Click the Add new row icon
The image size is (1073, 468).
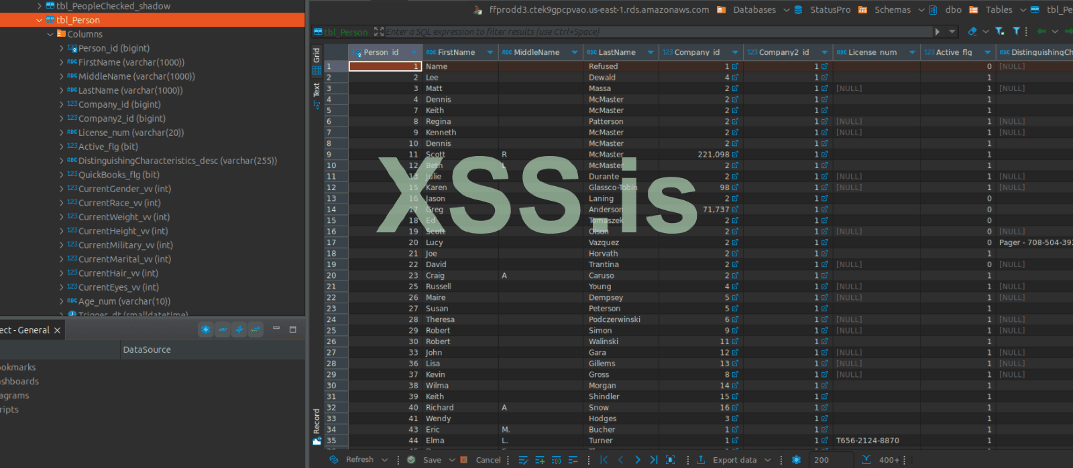pyautogui.click(x=540, y=460)
